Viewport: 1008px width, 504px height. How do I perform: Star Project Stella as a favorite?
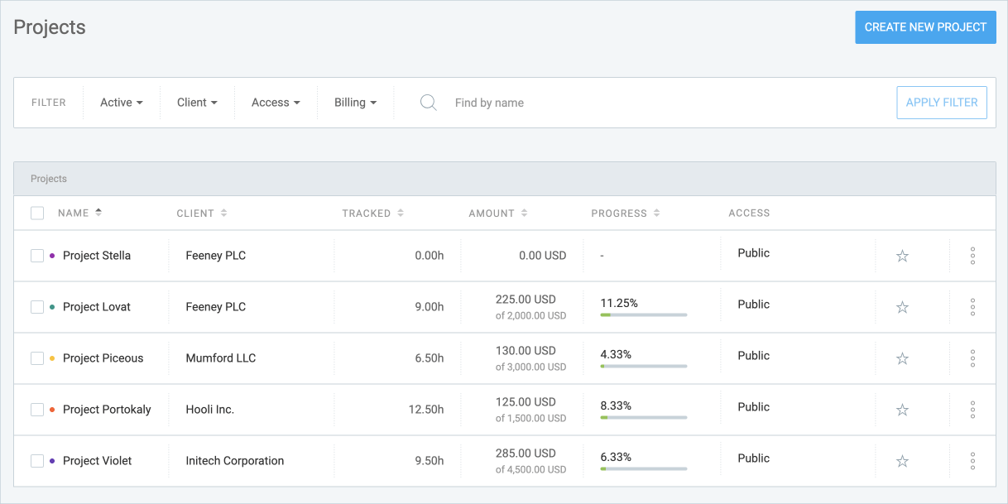click(901, 256)
